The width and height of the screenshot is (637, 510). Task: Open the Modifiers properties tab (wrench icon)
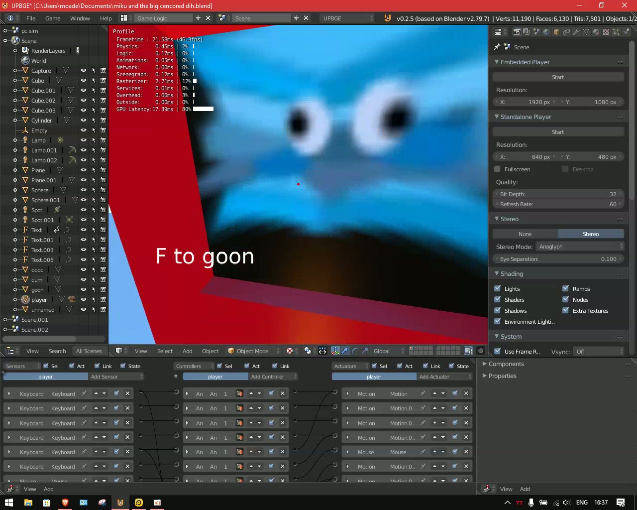[x=576, y=32]
